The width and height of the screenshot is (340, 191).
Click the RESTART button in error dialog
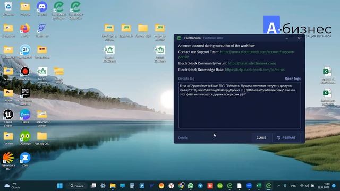click(286, 138)
